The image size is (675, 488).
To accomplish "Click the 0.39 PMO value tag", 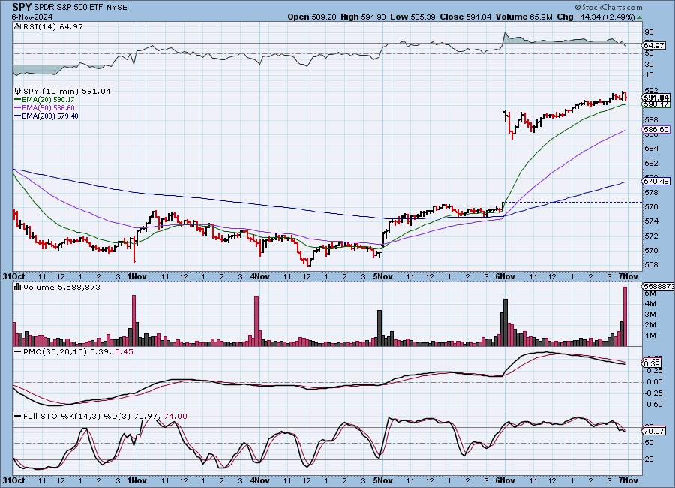I will (x=652, y=364).
